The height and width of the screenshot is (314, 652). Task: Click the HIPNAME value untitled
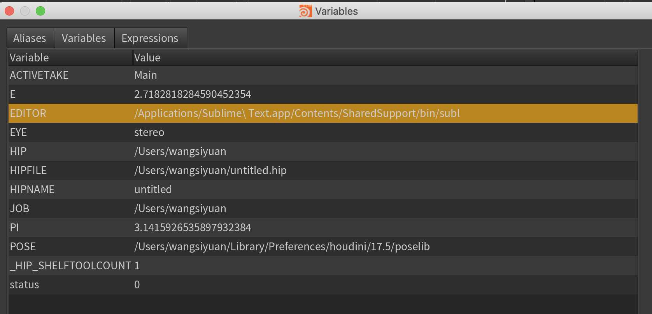pos(153,189)
